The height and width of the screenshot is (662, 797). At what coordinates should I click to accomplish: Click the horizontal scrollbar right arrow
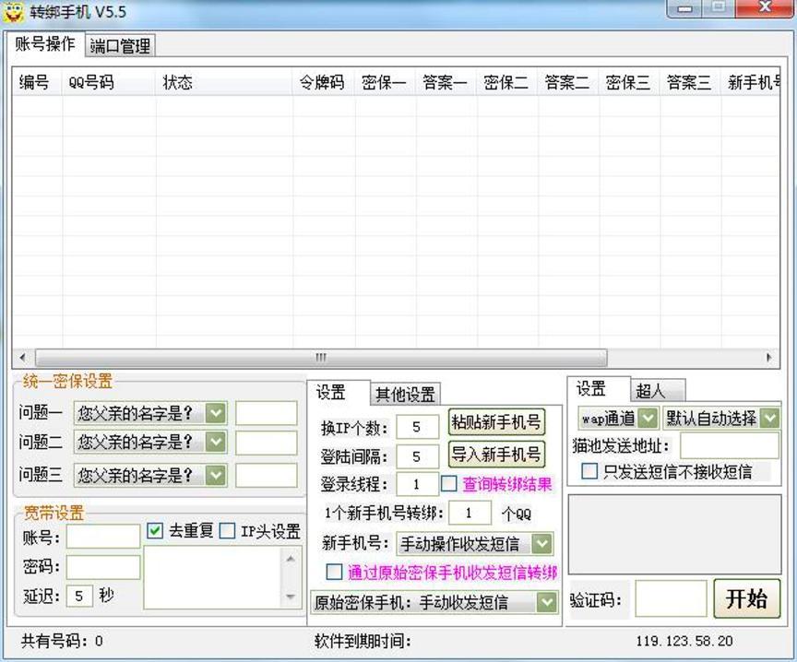click(769, 358)
